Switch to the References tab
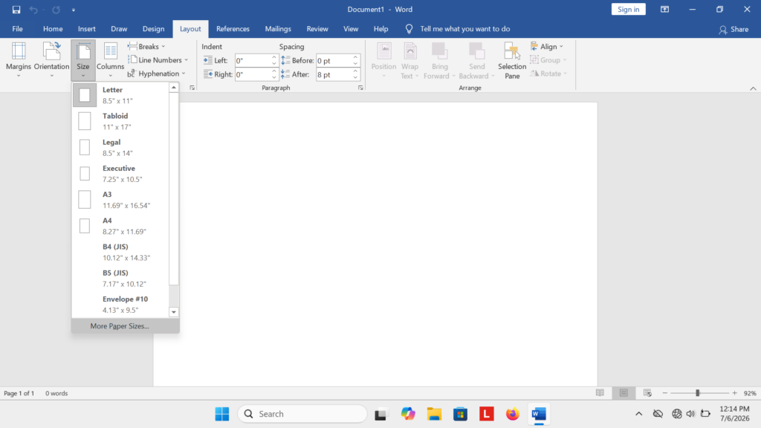This screenshot has width=761, height=428. tap(233, 29)
